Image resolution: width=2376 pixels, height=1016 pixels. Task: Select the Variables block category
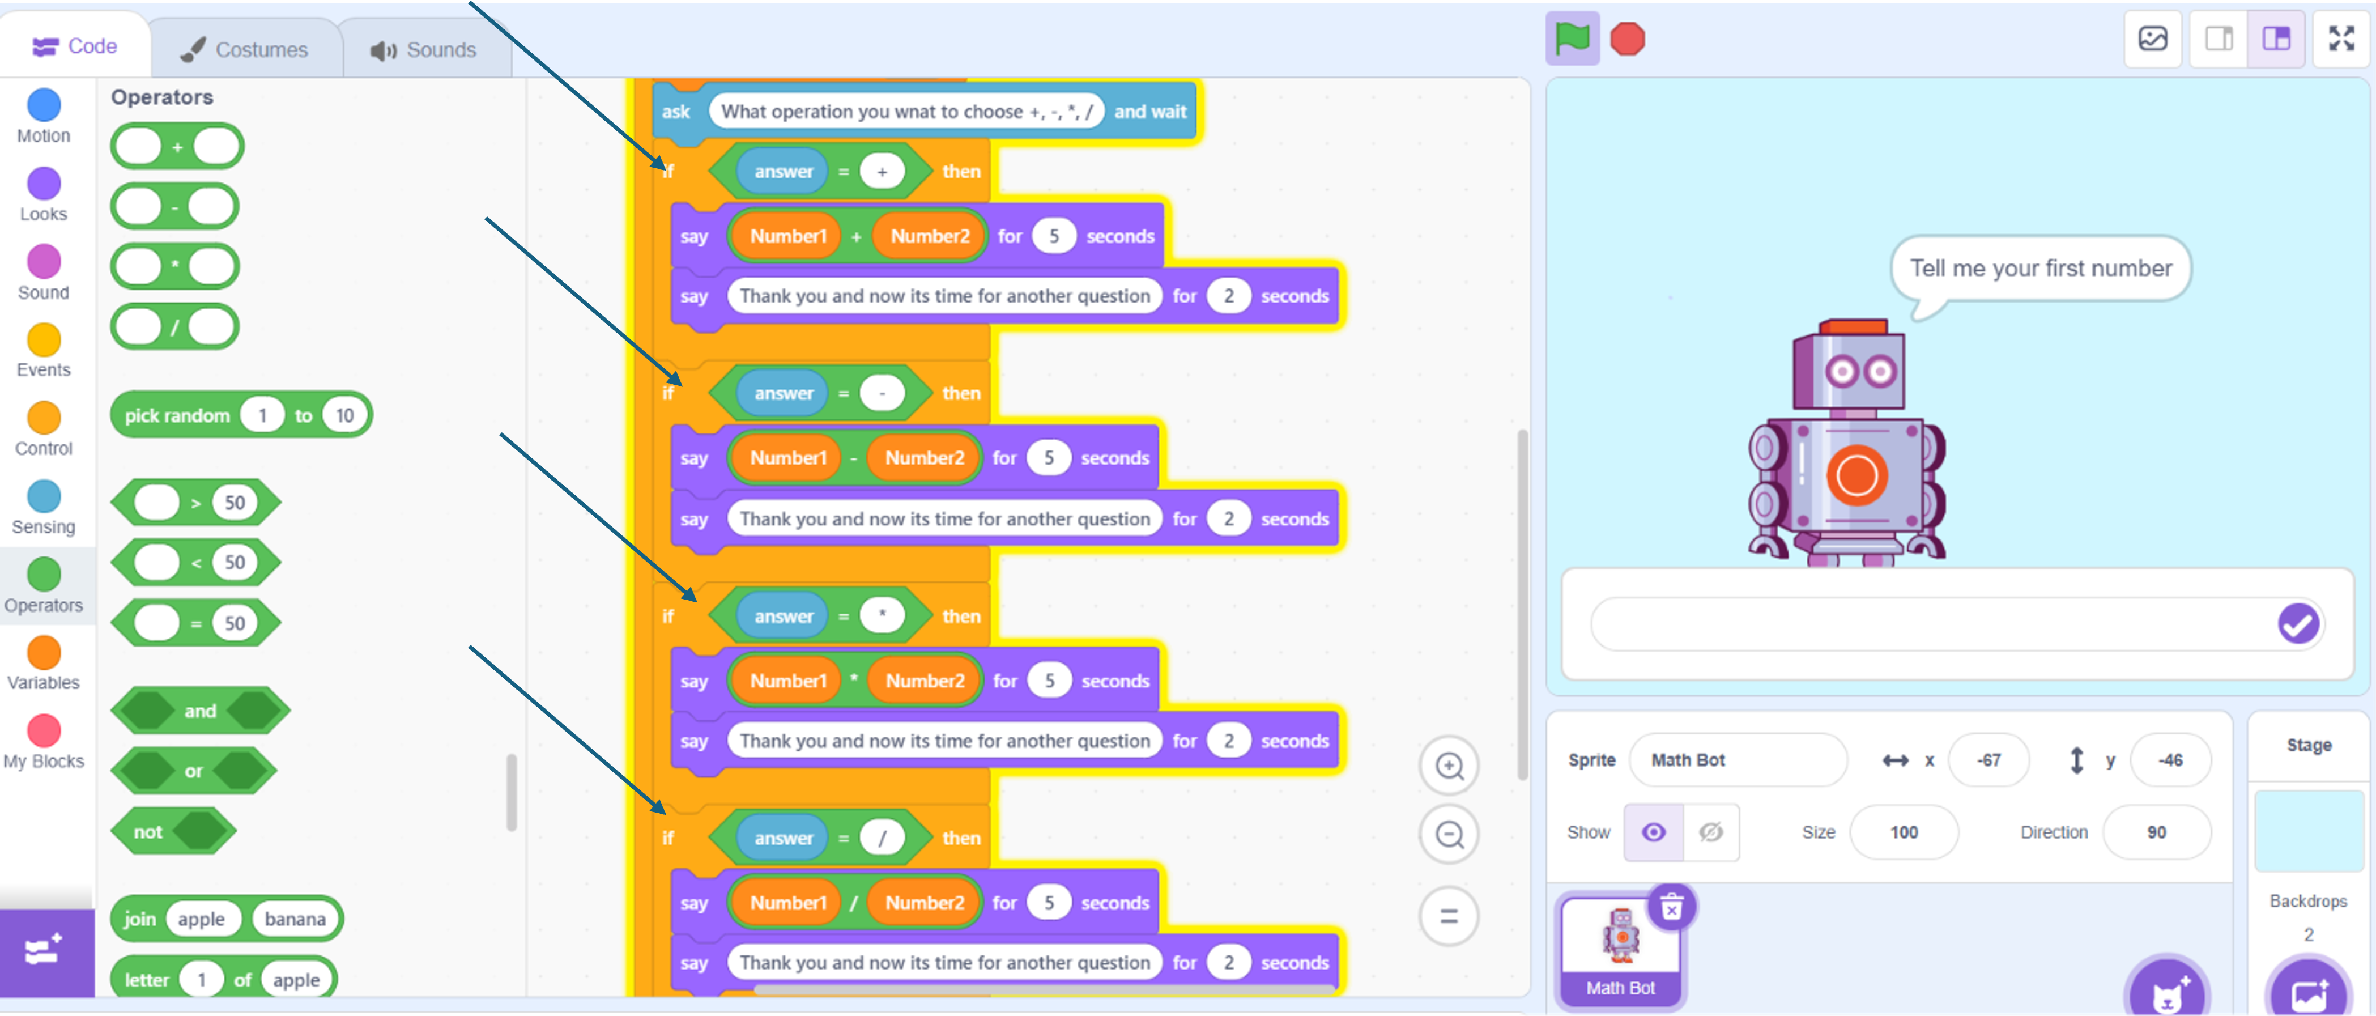[x=44, y=664]
